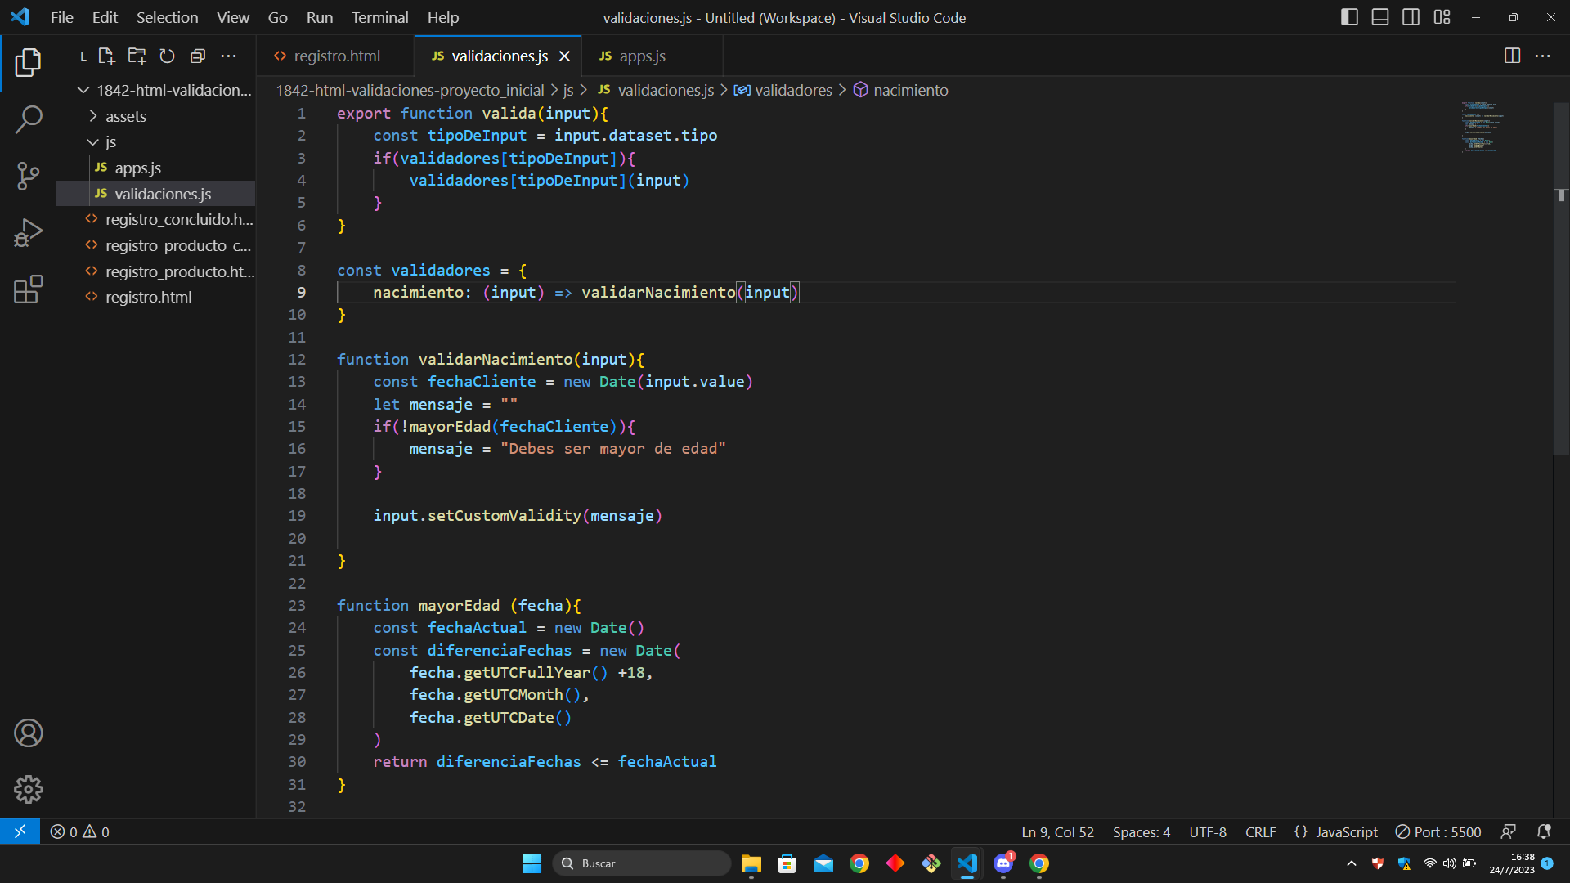
Task: Open the Manage gear menu
Action: [28, 790]
